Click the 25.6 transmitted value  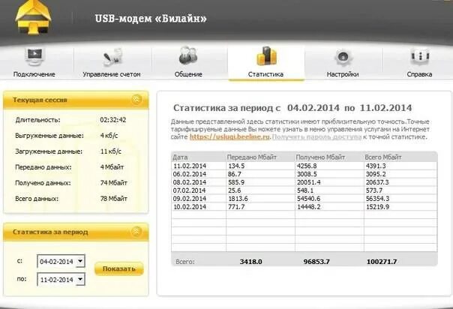click(235, 190)
